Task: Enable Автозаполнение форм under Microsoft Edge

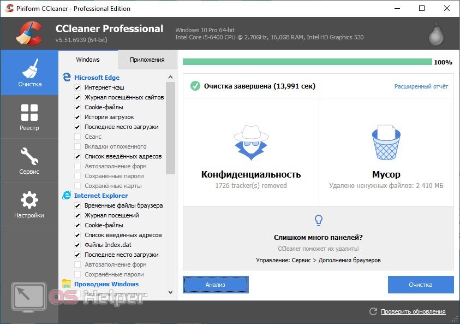Action: 77,166
